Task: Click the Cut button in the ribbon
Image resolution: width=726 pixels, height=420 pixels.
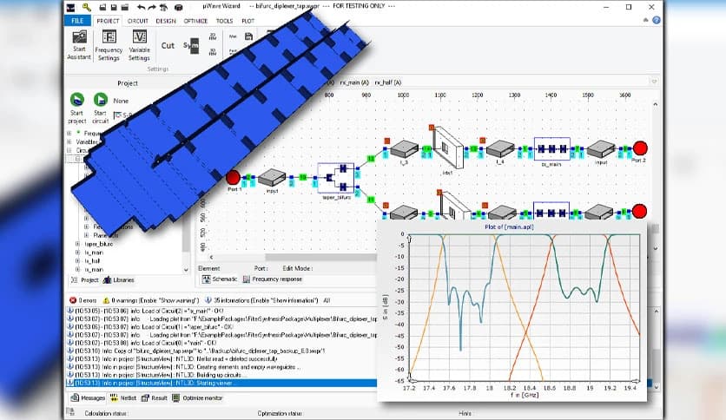Action: coord(168,45)
